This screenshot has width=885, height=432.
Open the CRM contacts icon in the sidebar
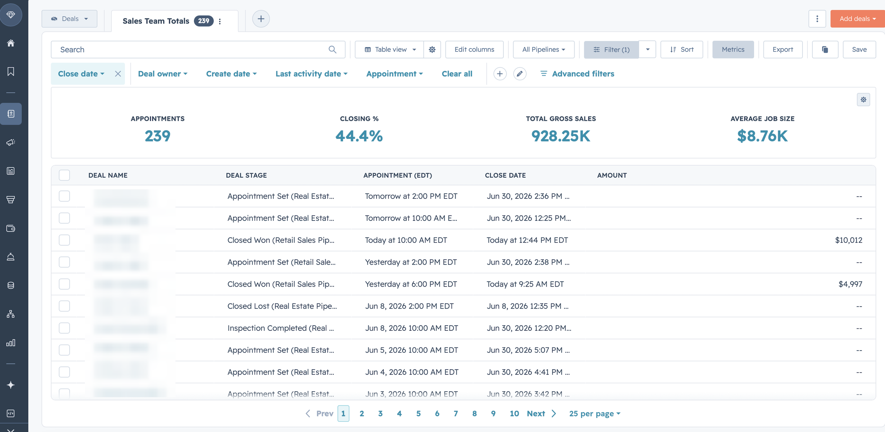[x=11, y=114]
